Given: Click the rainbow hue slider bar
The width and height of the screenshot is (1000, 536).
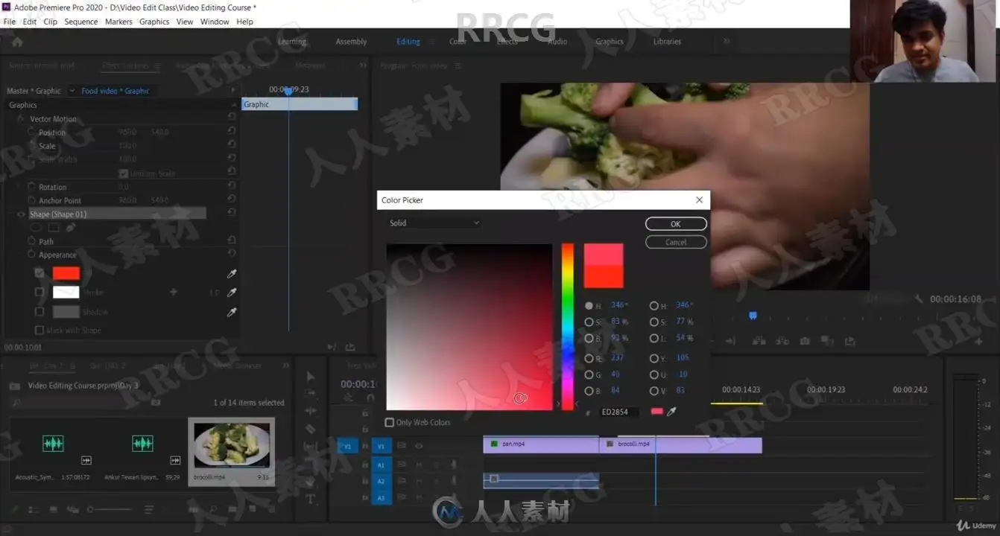Looking at the screenshot, I should pyautogui.click(x=568, y=326).
